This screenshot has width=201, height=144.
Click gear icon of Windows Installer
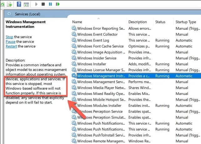coord(74,64)
